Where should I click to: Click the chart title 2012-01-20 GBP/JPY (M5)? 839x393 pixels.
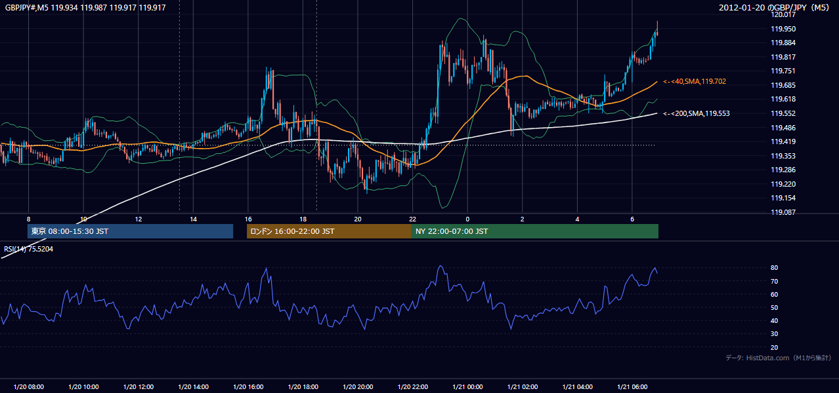pos(775,8)
